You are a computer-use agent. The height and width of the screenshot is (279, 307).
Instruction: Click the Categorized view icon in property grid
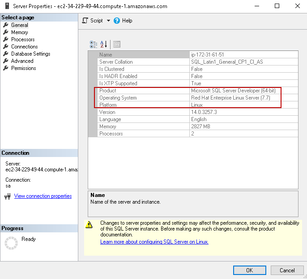[x=94, y=44]
